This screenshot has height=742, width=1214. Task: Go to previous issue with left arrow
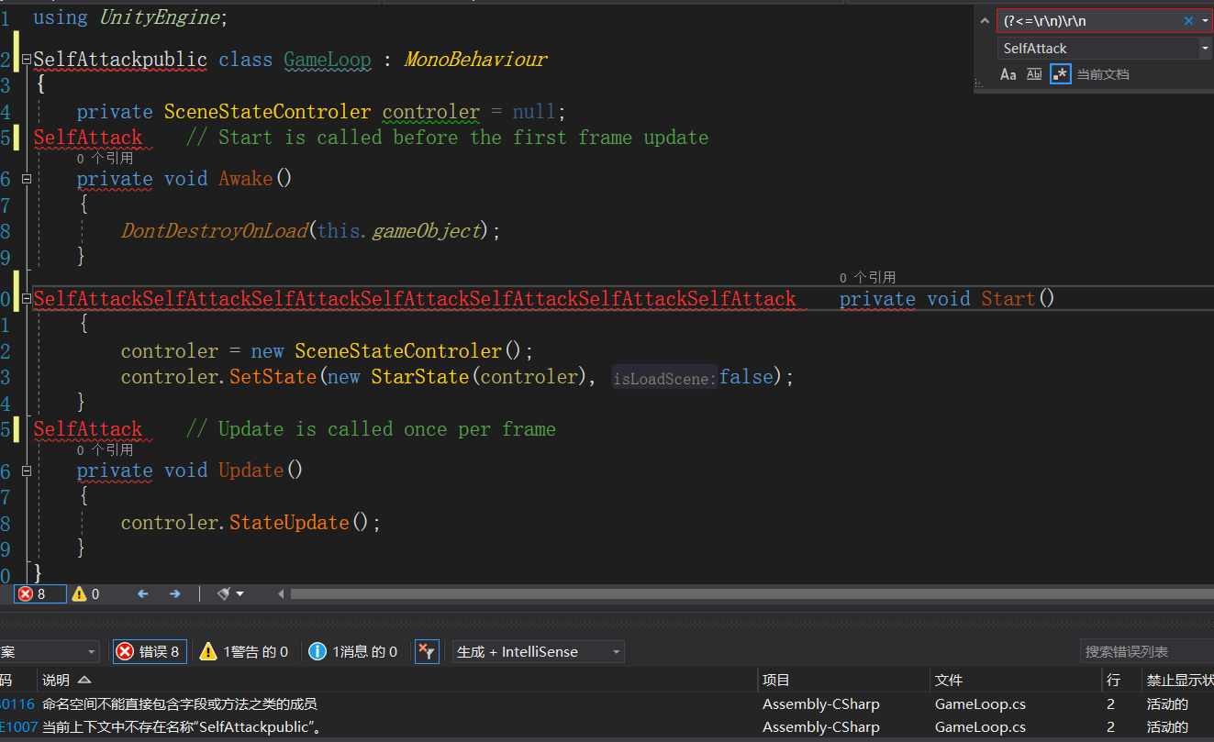click(x=143, y=594)
